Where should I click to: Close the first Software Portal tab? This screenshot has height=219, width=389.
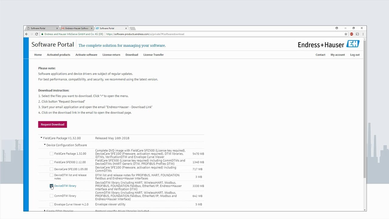[x=57, y=28]
